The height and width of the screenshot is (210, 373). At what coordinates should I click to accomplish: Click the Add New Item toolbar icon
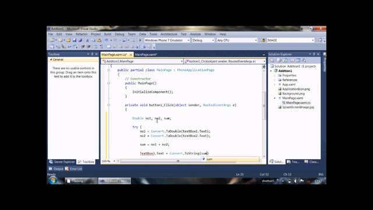(x=60, y=40)
